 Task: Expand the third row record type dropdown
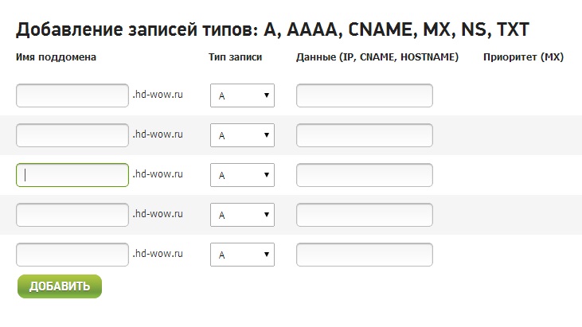tap(242, 176)
